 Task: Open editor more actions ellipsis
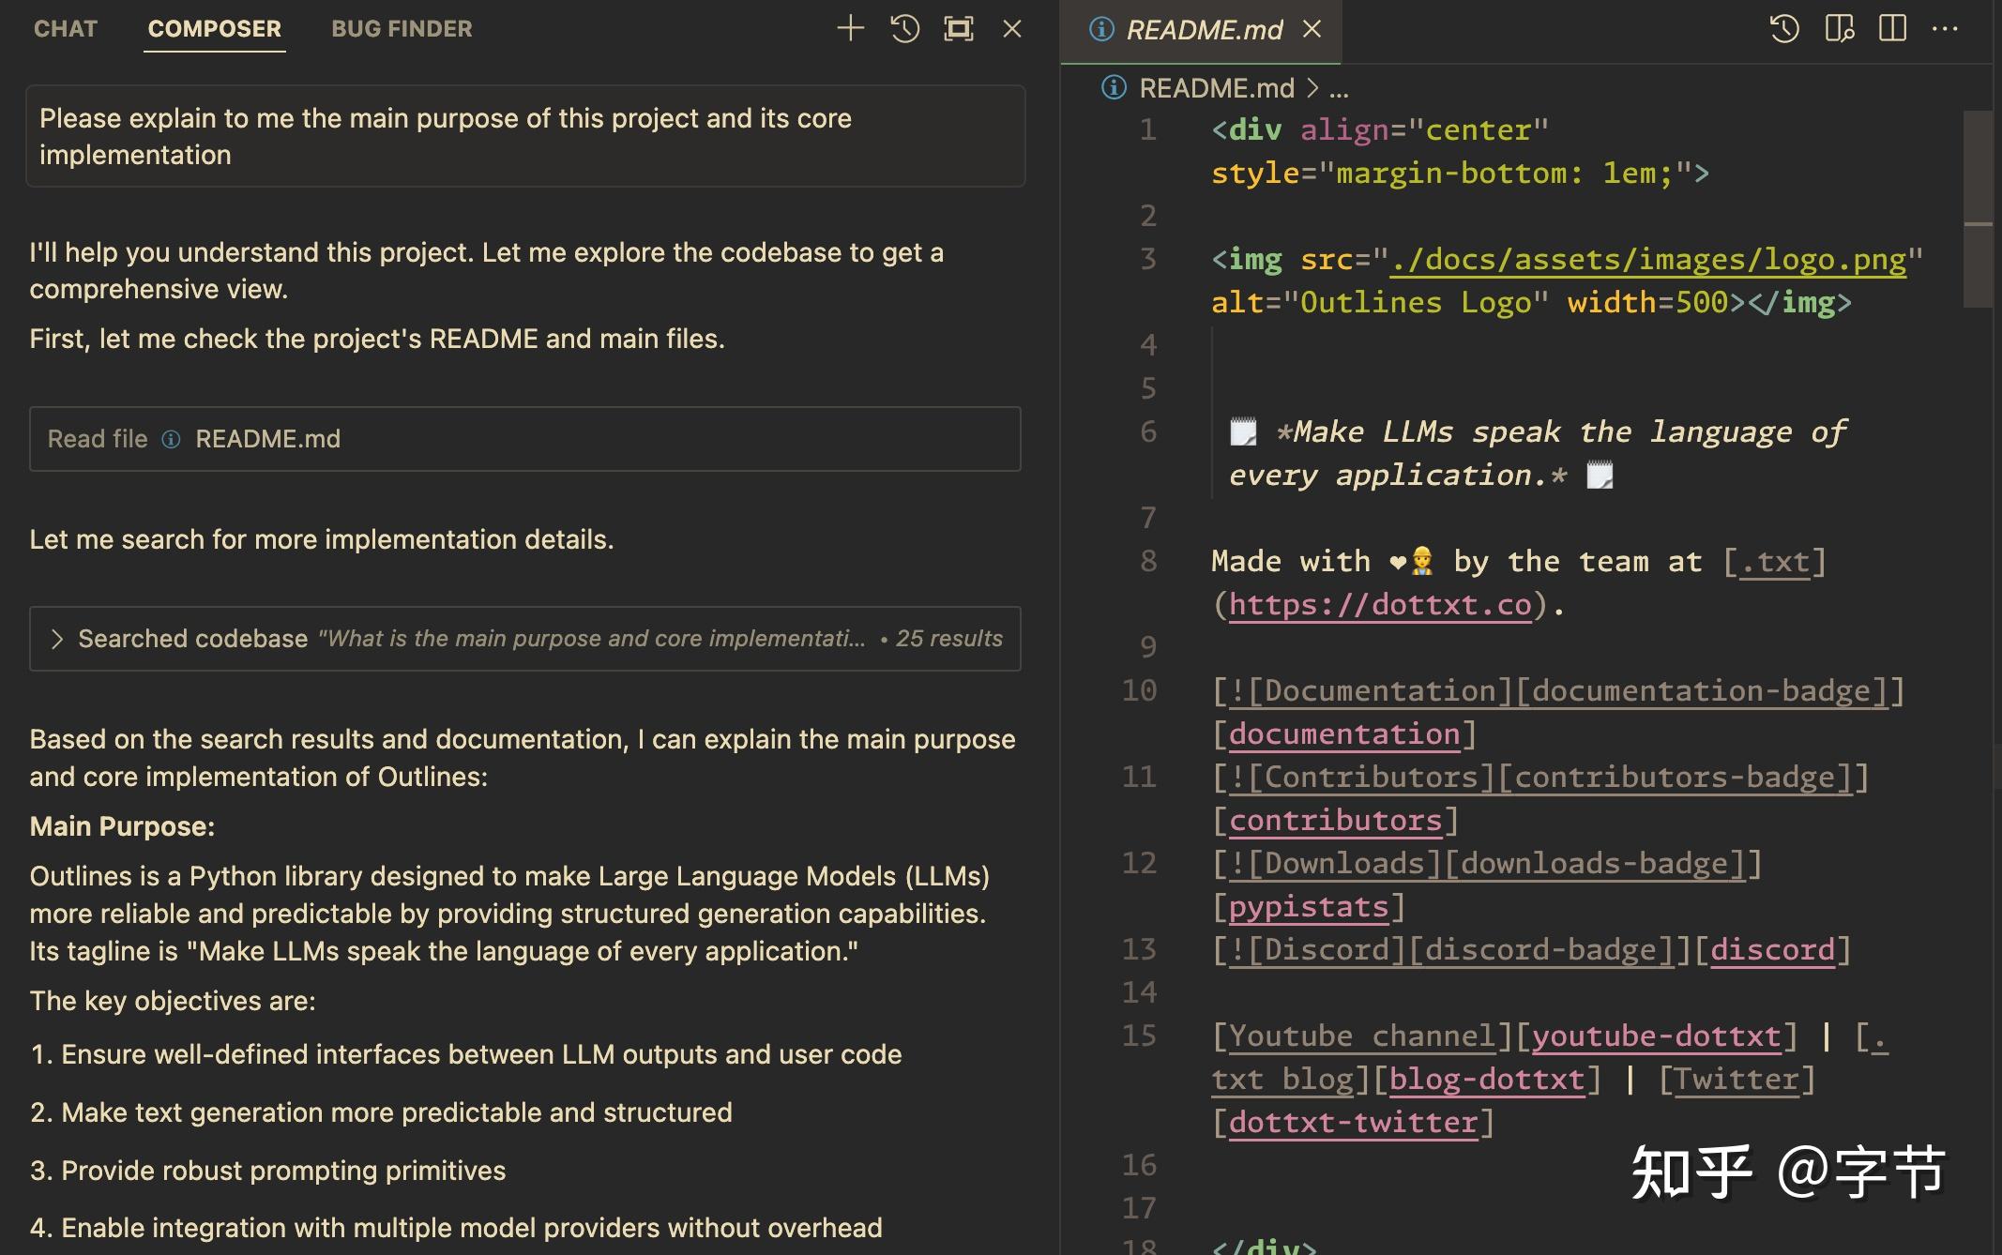coord(1945,28)
